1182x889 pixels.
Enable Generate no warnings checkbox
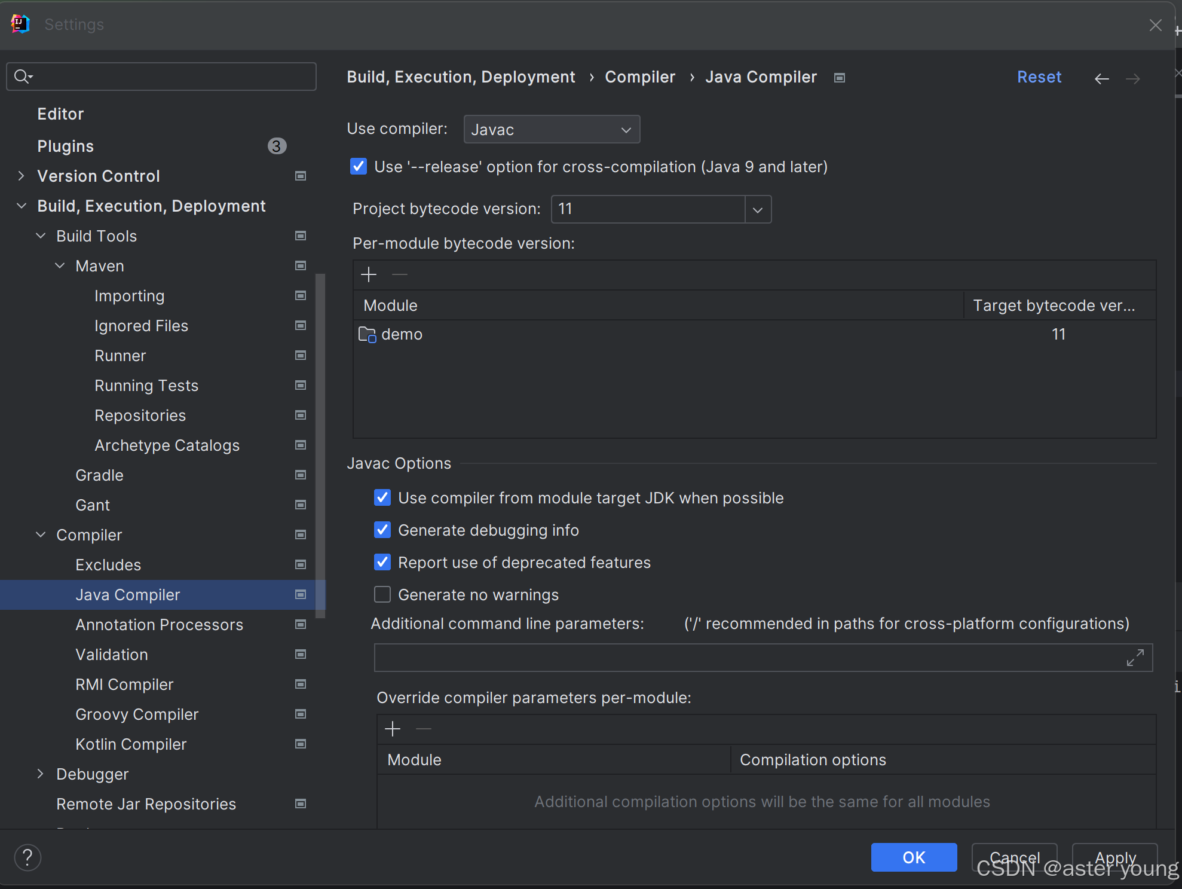(382, 594)
